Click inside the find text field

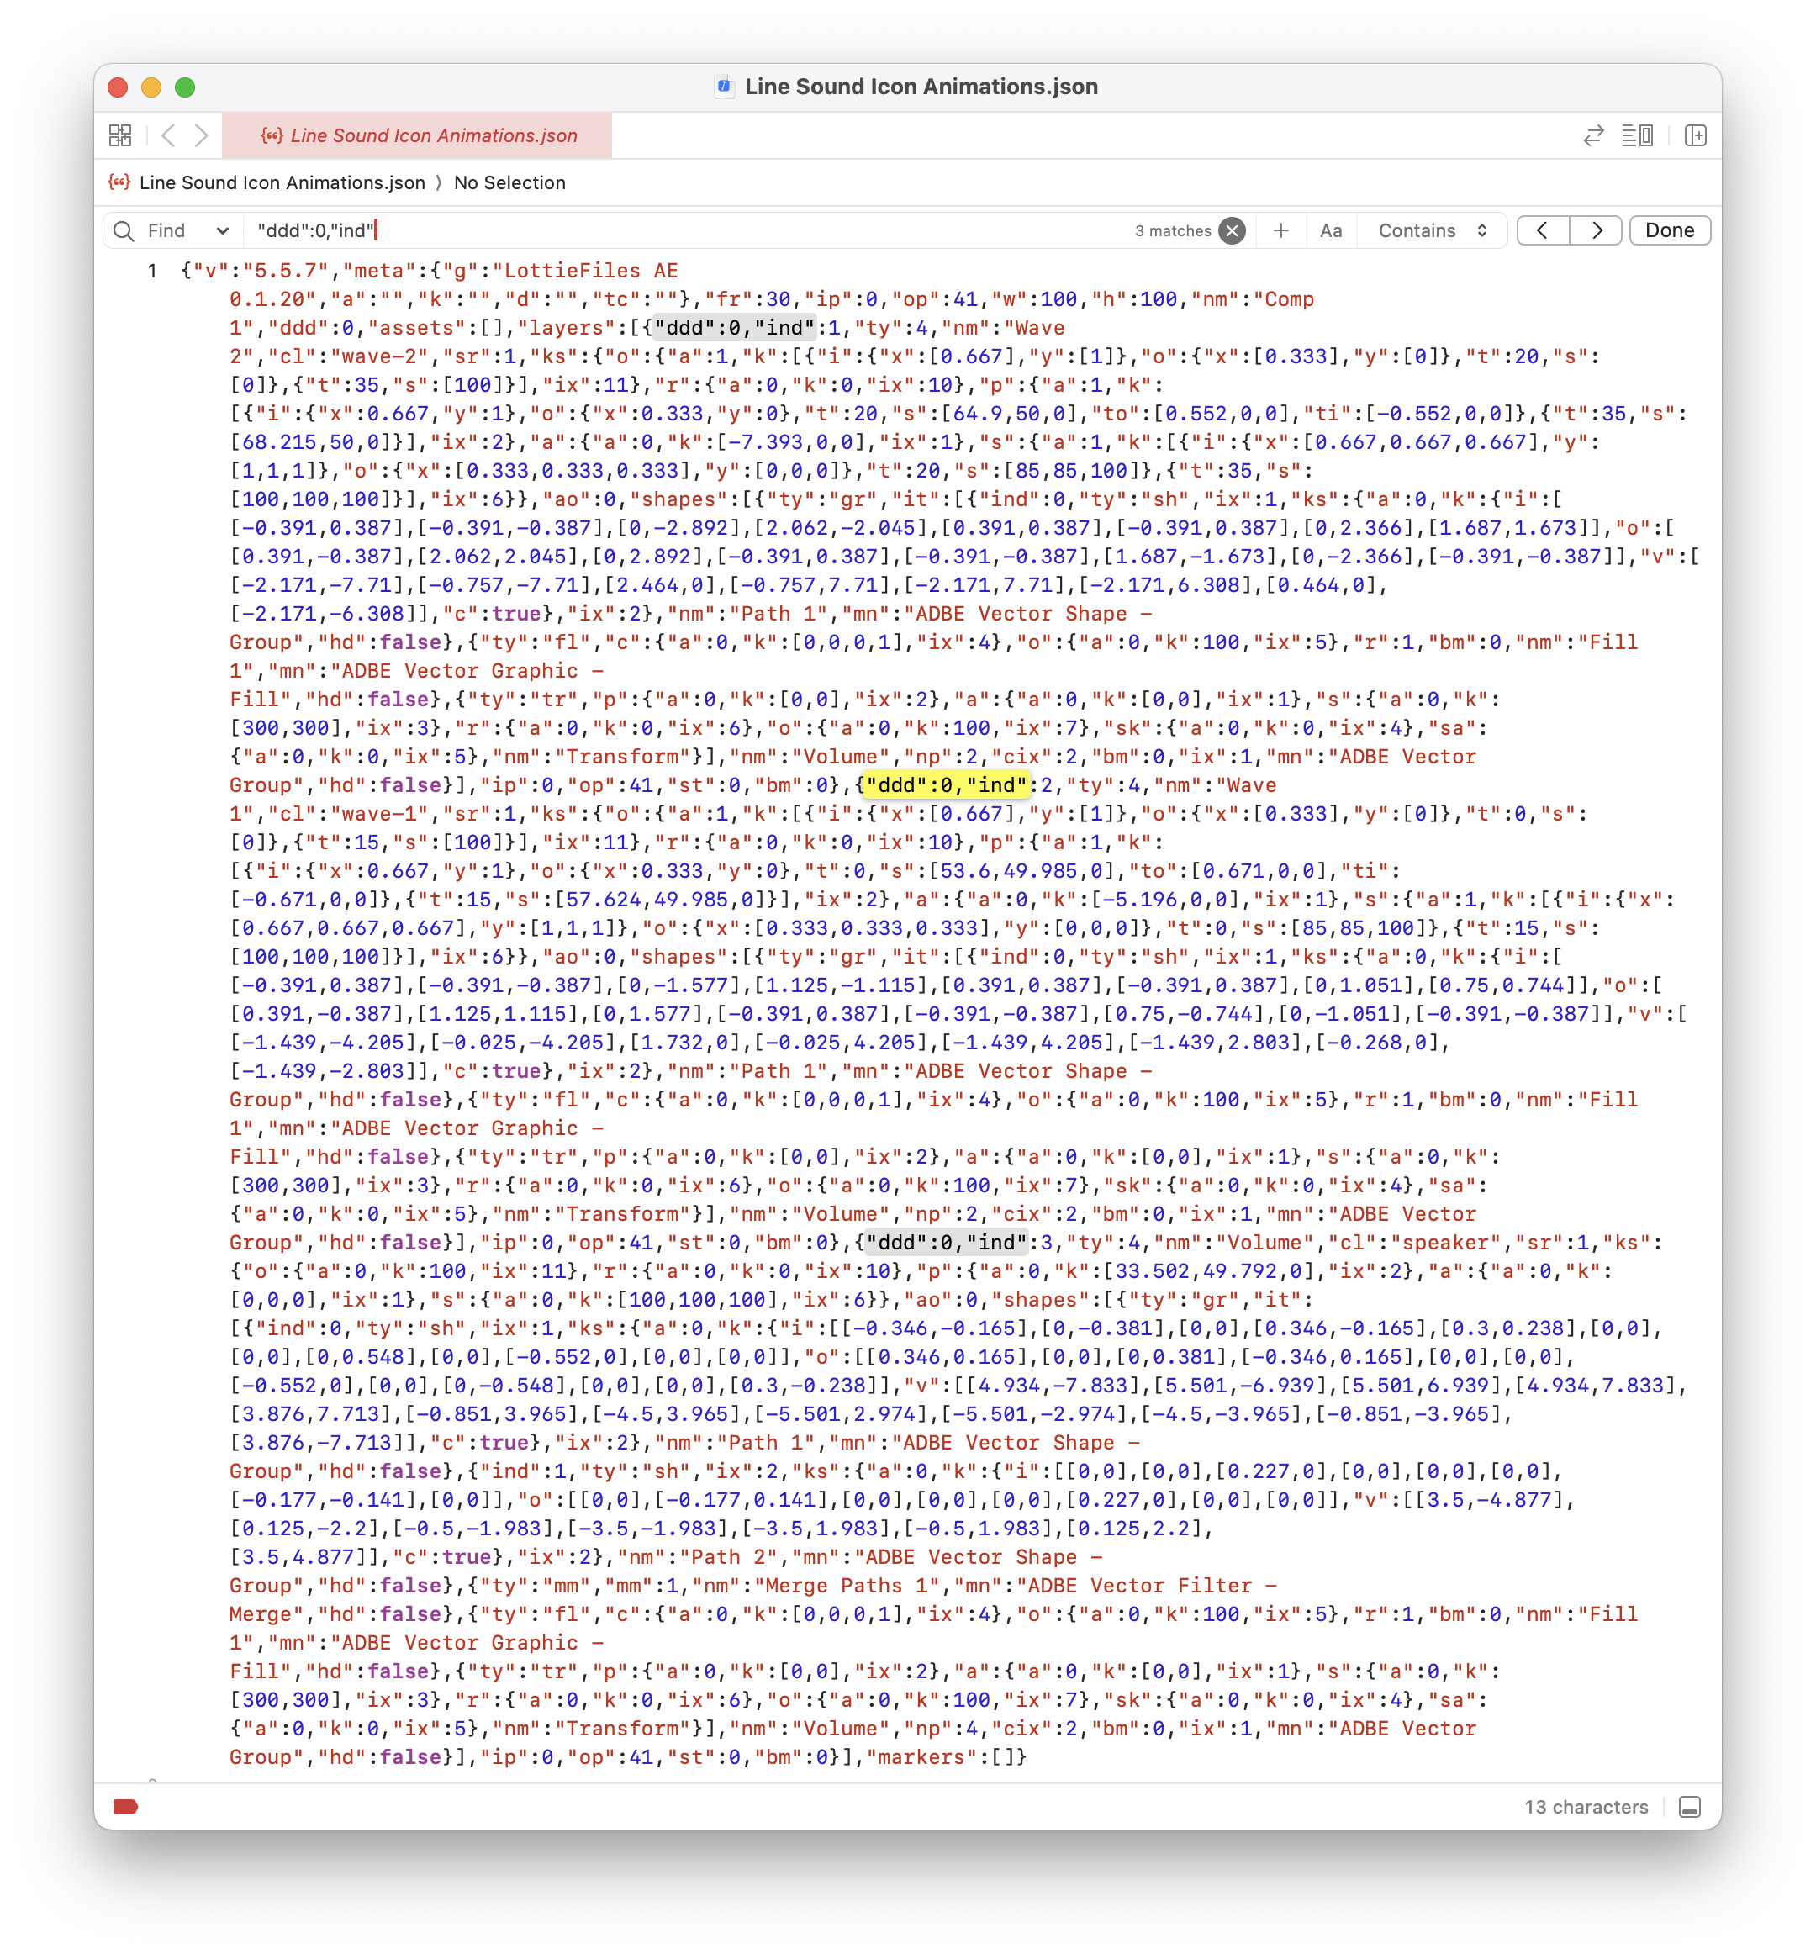click(688, 231)
